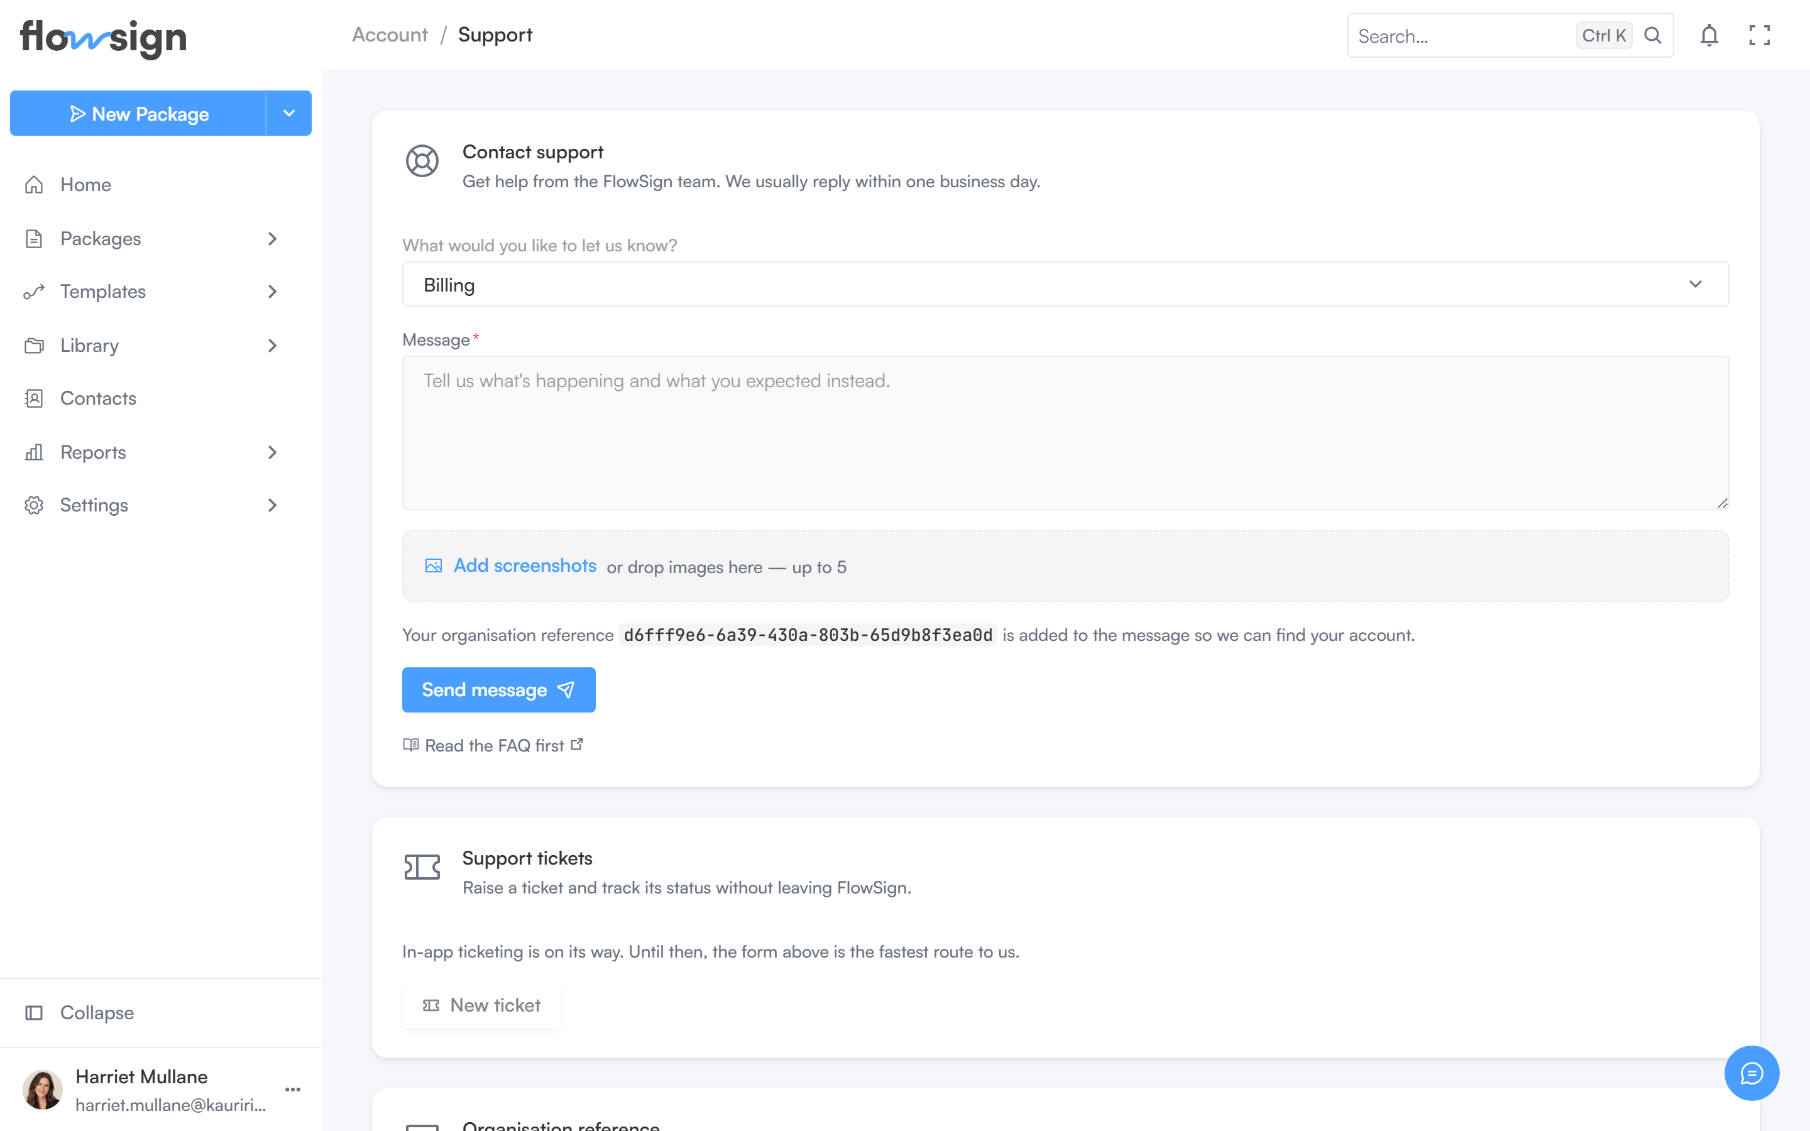Image resolution: width=1810 pixels, height=1131 pixels.
Task: Click the Collapse sidebar panel icon
Action: [34, 1012]
